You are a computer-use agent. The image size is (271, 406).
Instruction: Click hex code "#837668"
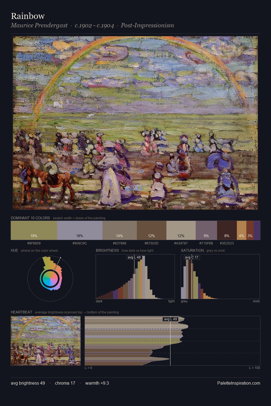(120, 243)
